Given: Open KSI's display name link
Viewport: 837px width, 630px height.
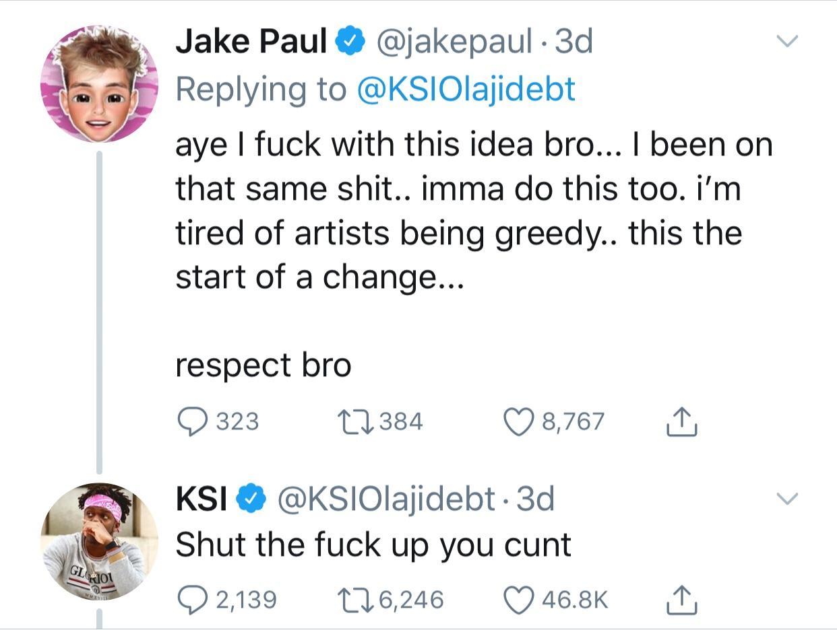Looking at the screenshot, I should click(200, 499).
